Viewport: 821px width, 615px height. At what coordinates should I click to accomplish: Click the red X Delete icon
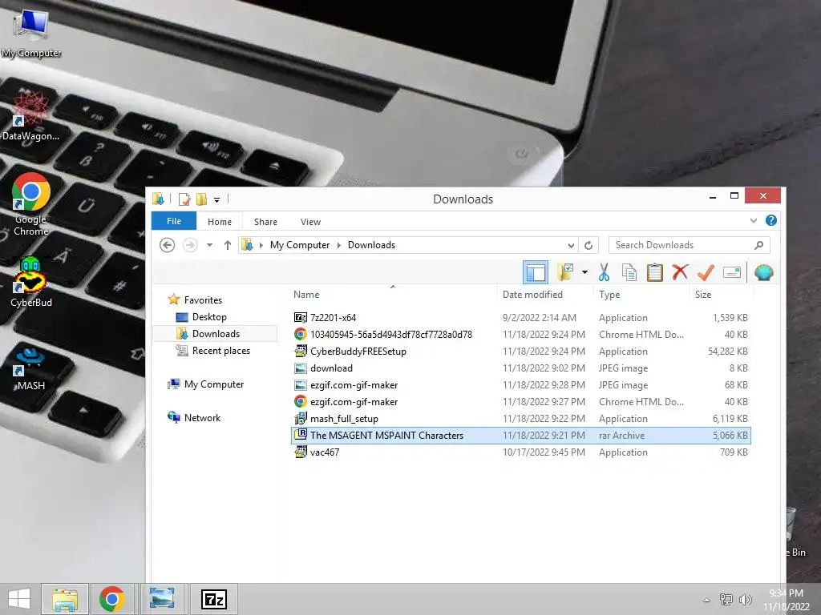coord(680,272)
